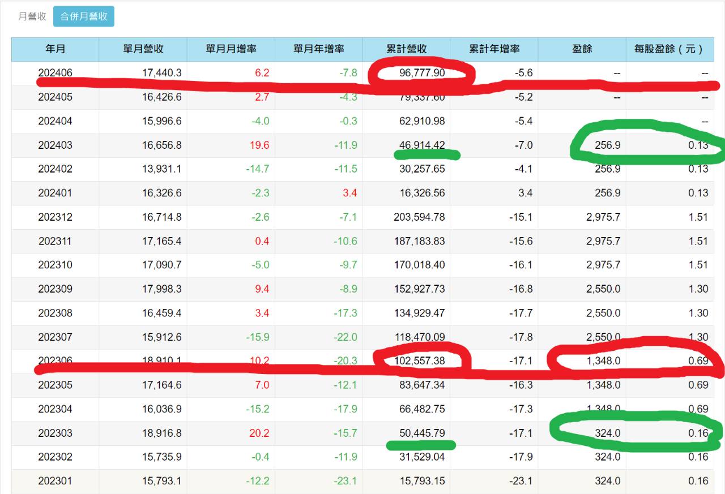Click monthly revenue value 16,426.6

pyautogui.click(x=162, y=97)
